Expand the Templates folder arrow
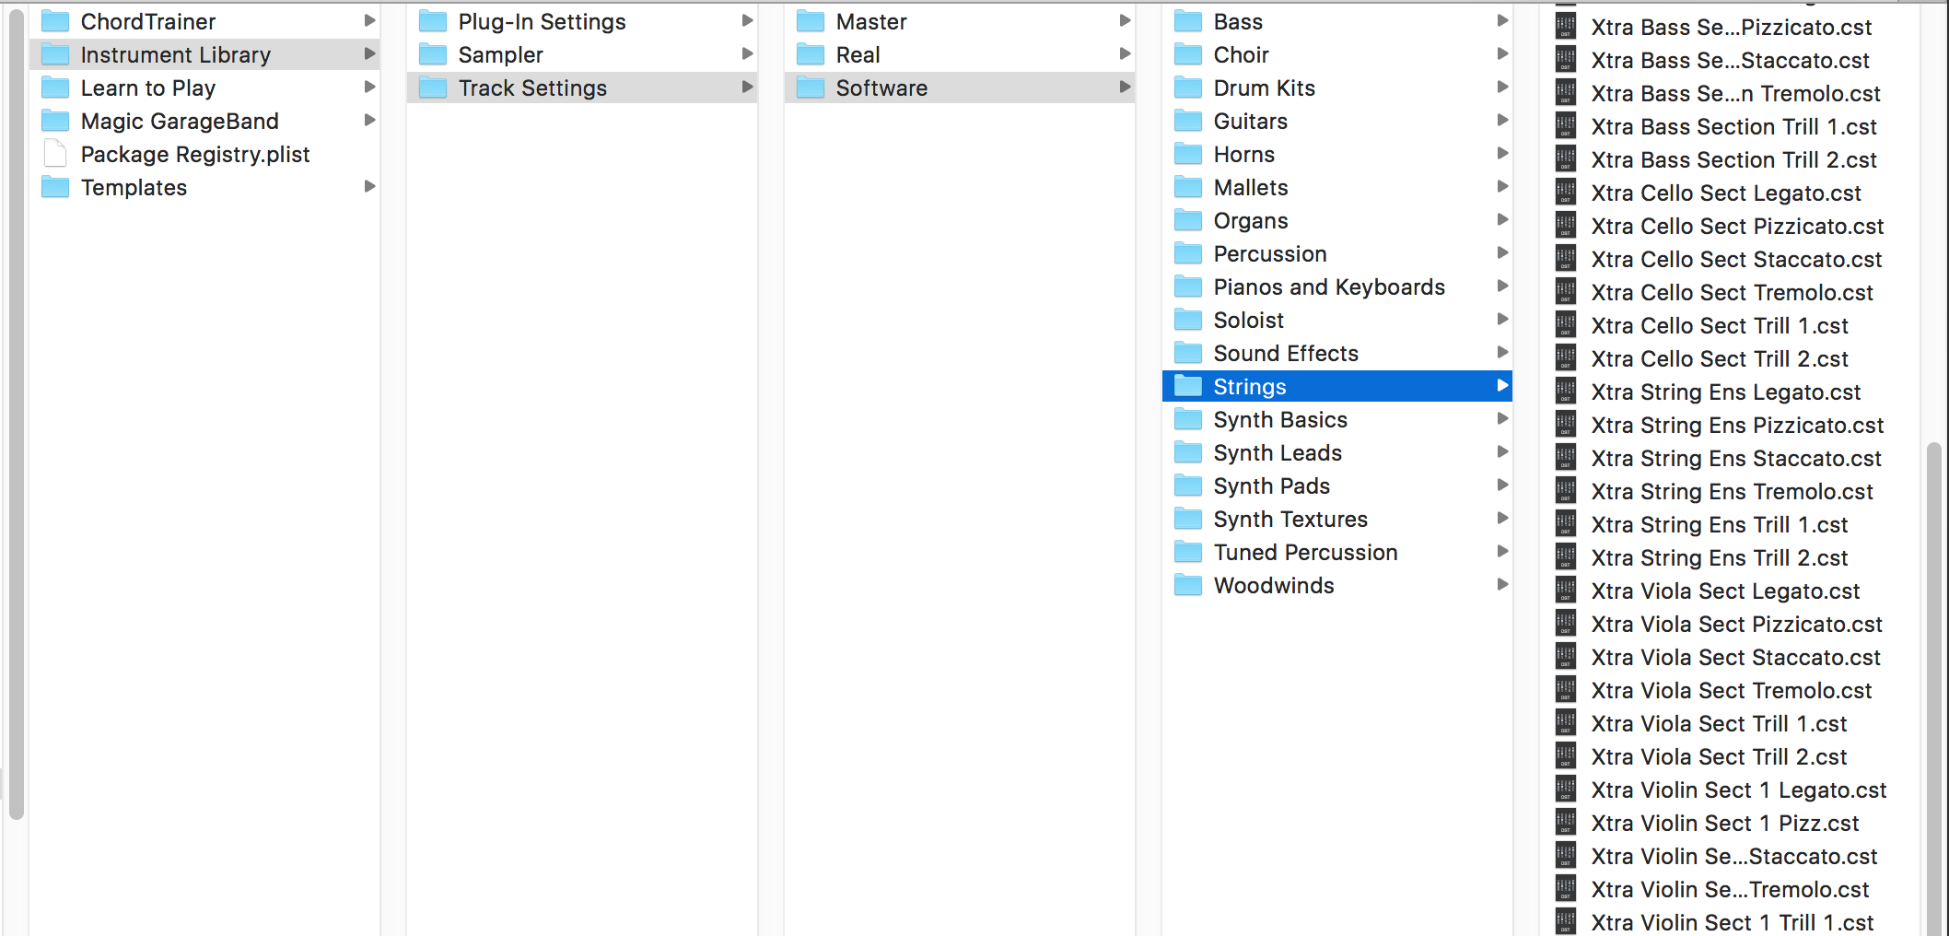 point(369,187)
